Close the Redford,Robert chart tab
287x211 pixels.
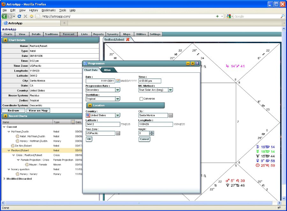[x=128, y=39]
